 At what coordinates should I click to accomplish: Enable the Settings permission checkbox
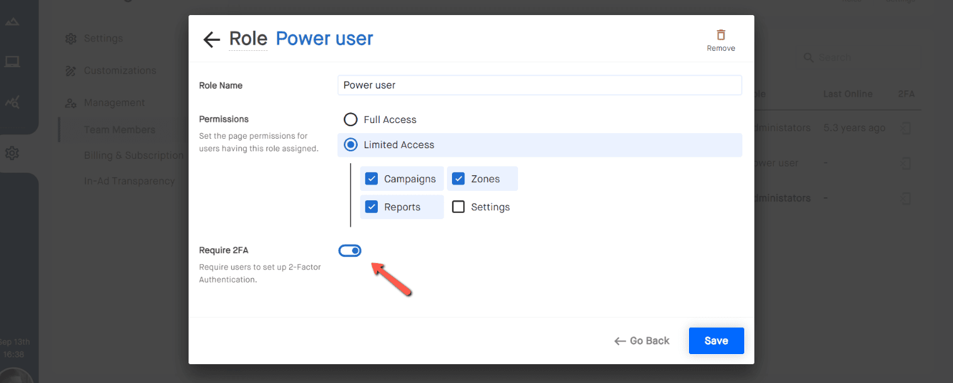coord(458,207)
